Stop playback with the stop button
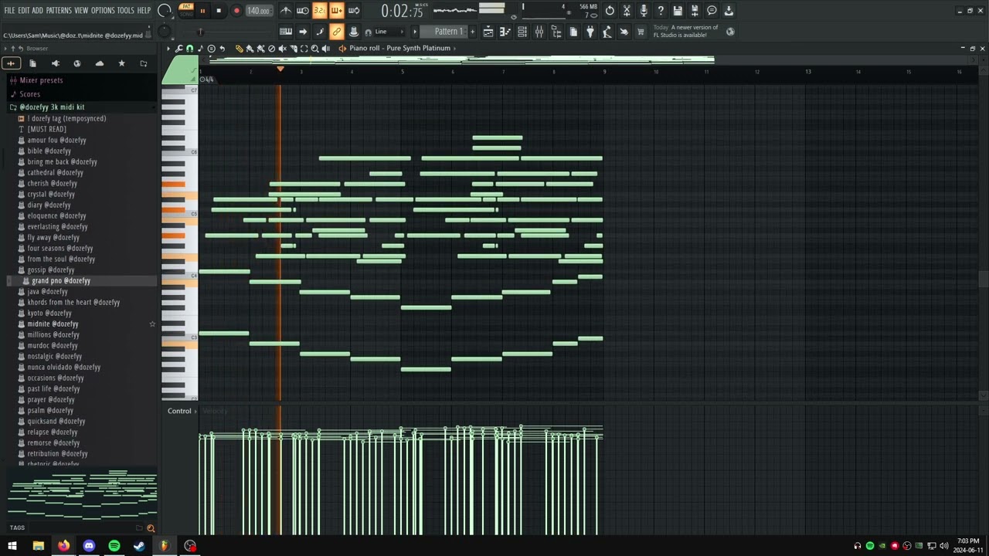Viewport: 989px width, 556px height. (x=219, y=11)
